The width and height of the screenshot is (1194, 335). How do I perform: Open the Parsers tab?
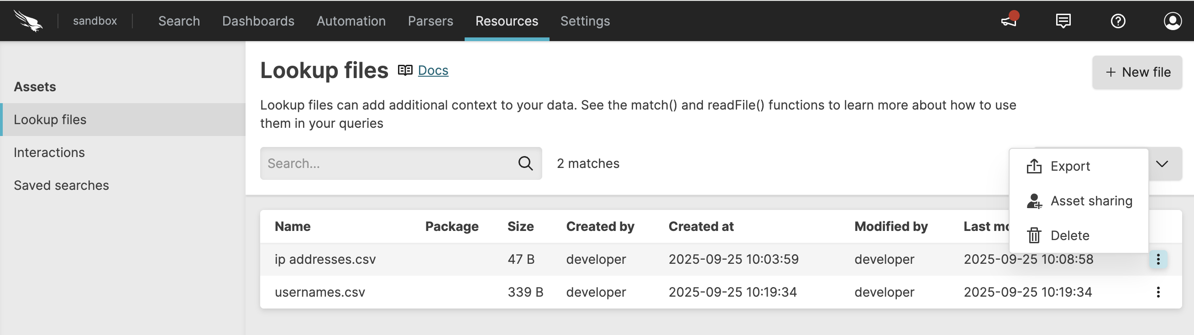pos(430,21)
